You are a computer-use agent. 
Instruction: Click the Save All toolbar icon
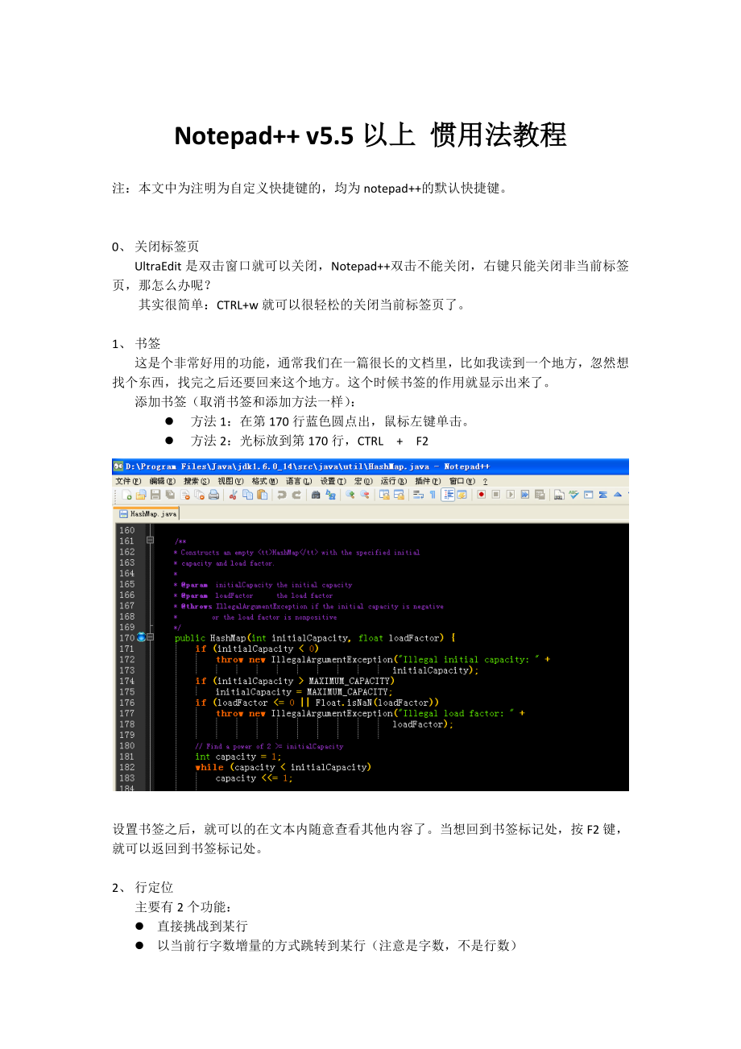pos(170,495)
